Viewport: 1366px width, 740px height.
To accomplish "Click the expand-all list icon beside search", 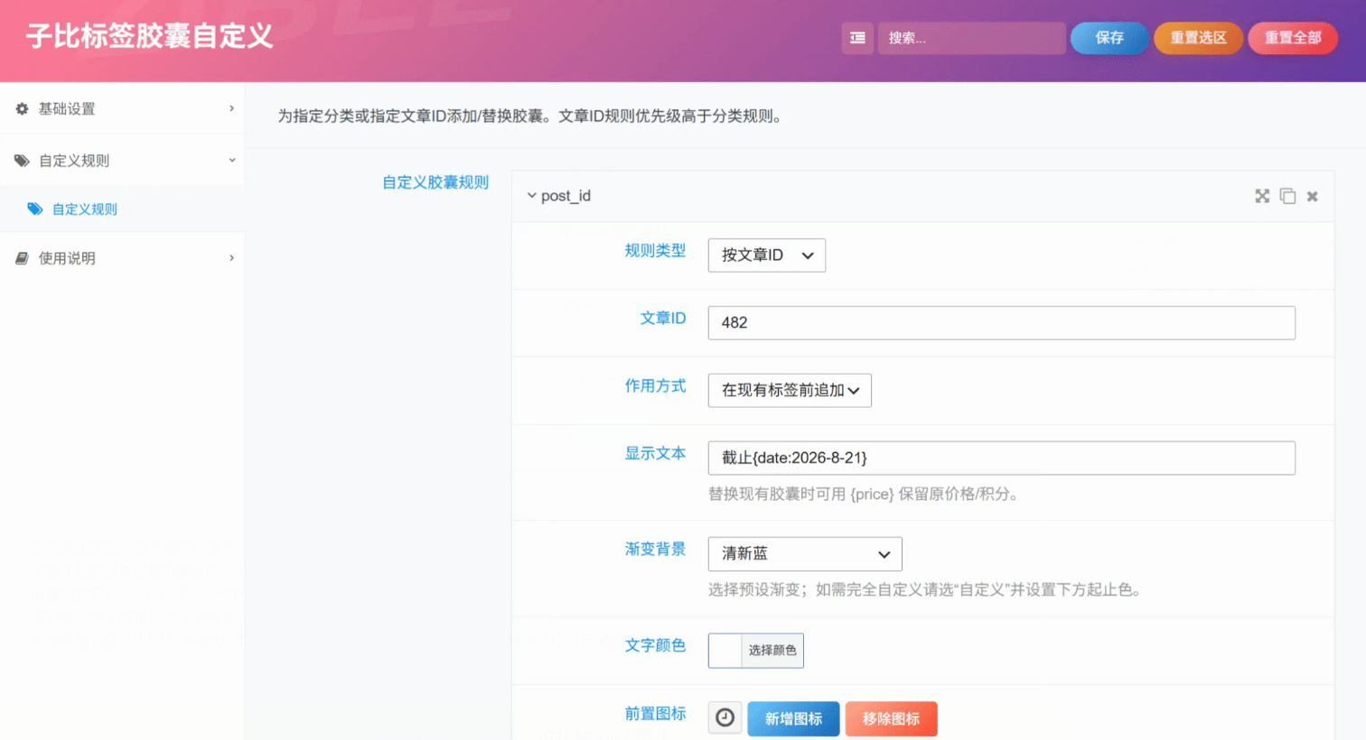I will [857, 38].
